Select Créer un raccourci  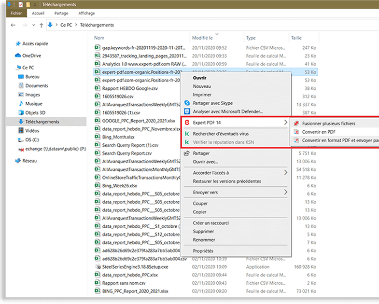211,223
